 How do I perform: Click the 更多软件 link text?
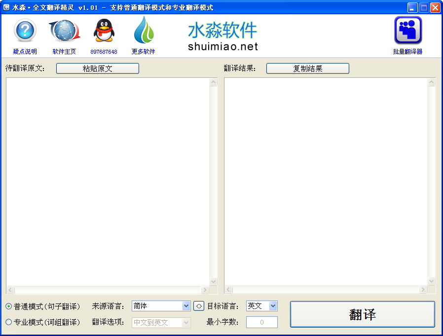(x=143, y=52)
